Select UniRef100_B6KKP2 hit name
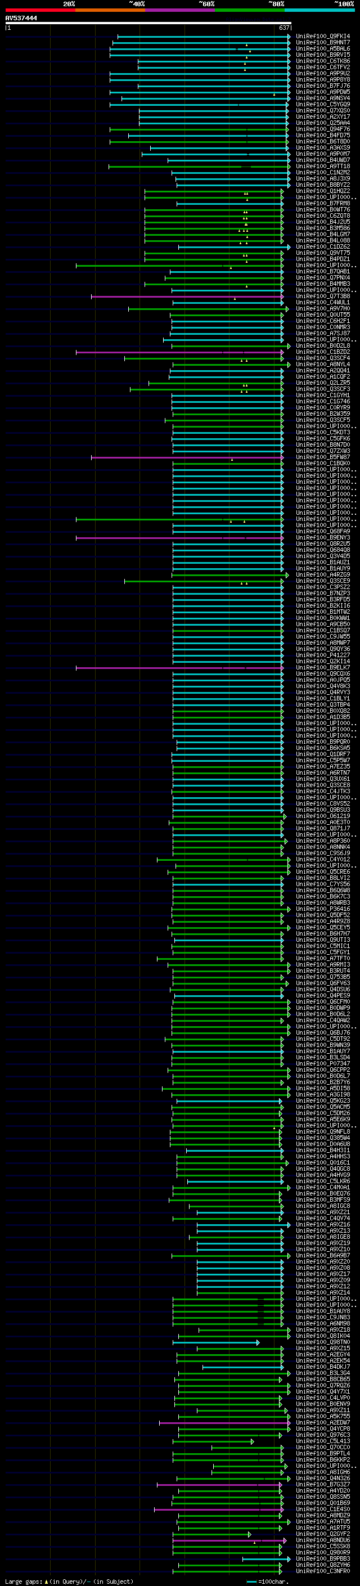 pos(323,1460)
